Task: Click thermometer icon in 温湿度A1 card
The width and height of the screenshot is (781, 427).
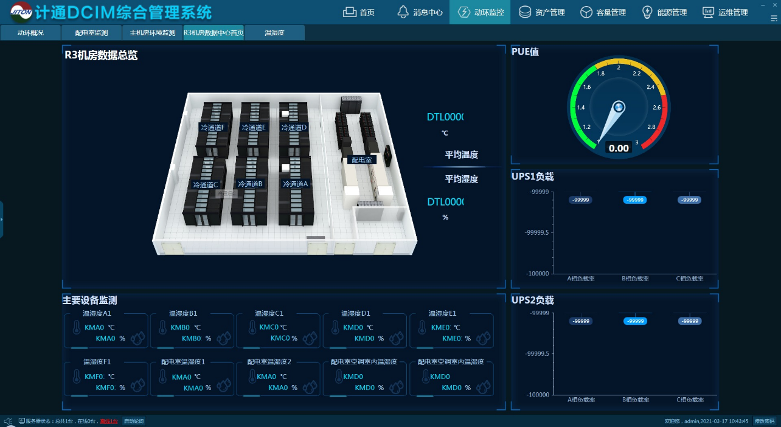Action: click(76, 328)
